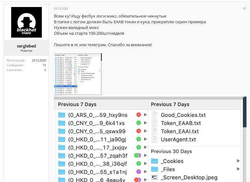Select the (0_HKD_0_...57_zqah3f folder name
250x182 pixels.
click(x=98, y=156)
